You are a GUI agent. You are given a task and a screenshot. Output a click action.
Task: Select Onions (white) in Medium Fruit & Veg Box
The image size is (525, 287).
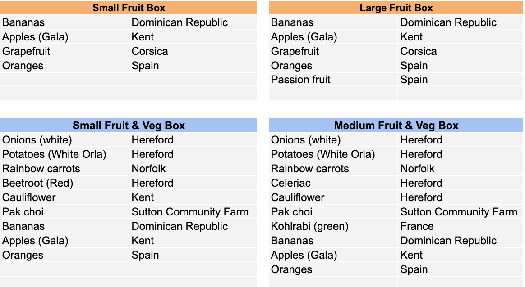(333, 140)
